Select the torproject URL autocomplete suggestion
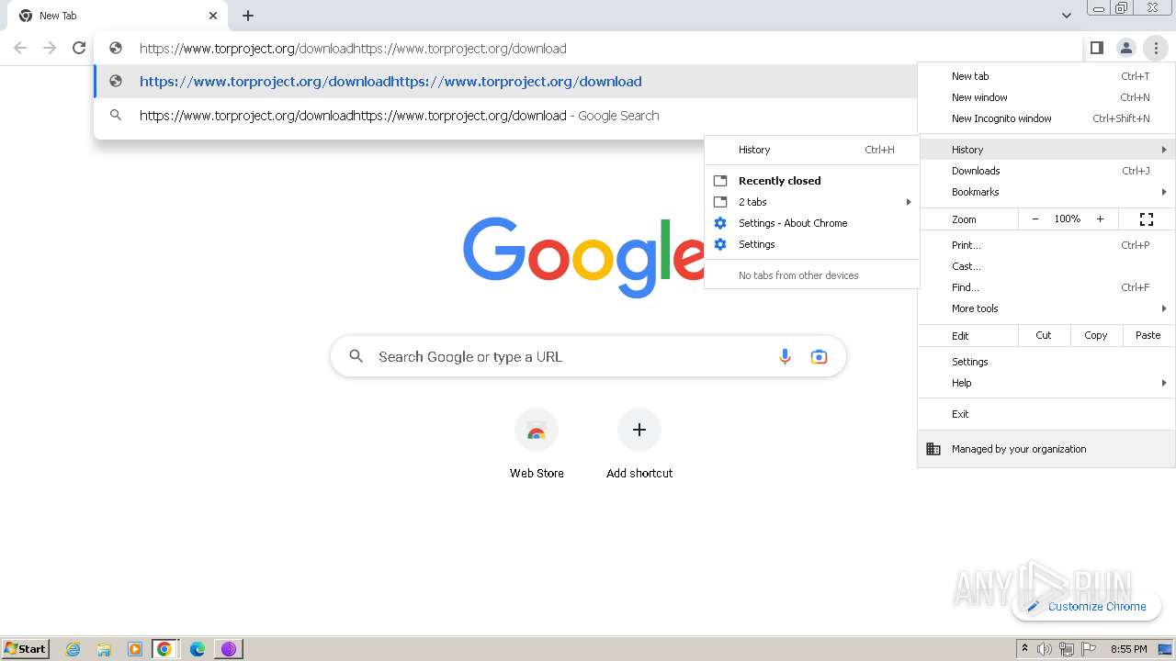This screenshot has height=661, width=1176. (505, 82)
